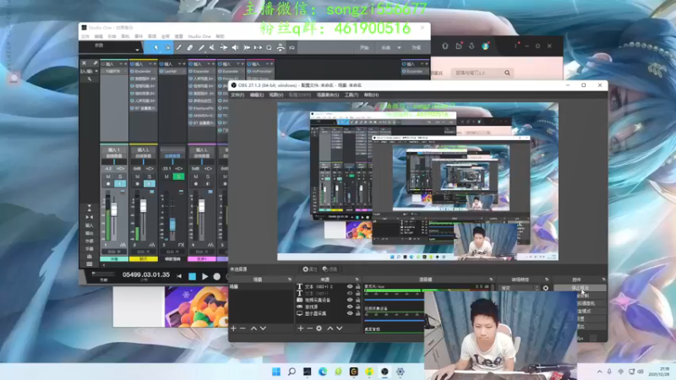The image size is (676, 380).
Task: Add an insert on channel 3 via plus
Action: pos(184,64)
